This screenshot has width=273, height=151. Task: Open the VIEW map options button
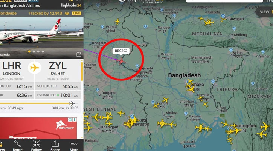click(265, 12)
